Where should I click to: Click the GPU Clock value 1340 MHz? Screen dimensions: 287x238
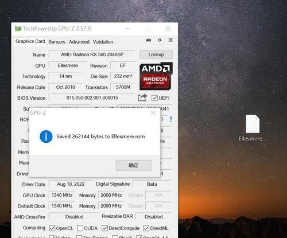point(62,195)
